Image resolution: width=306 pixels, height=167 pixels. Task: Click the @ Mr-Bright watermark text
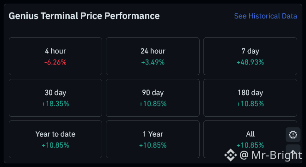coord(270,155)
